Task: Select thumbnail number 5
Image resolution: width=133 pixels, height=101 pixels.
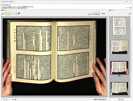Action: [x=119, y=89]
